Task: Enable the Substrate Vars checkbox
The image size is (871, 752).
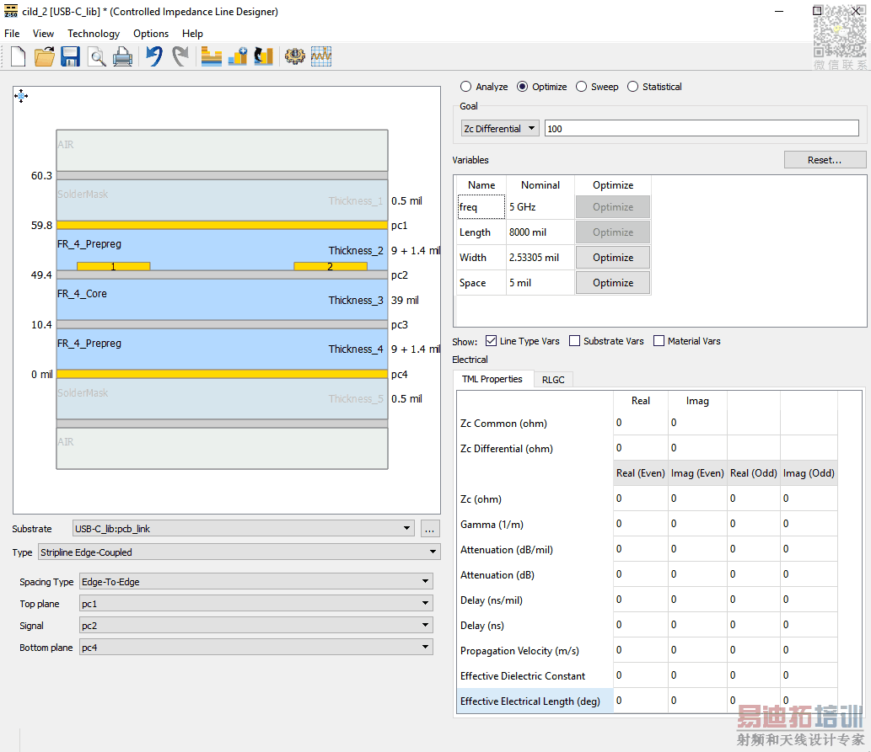Action: pos(575,341)
